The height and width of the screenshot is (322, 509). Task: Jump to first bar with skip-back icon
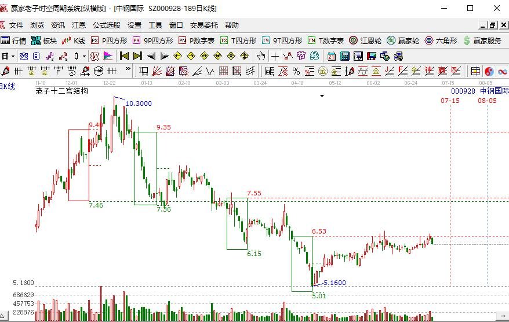(x=124, y=56)
